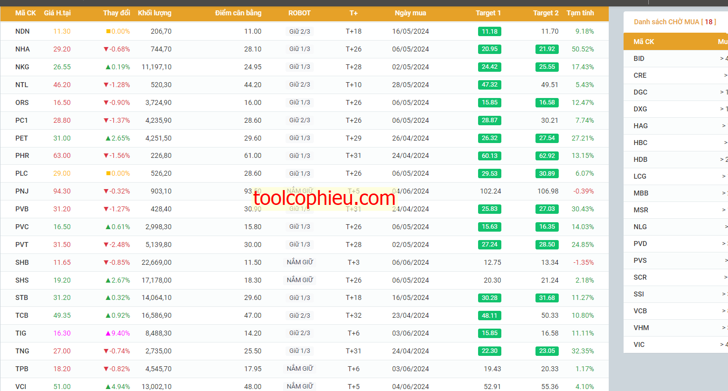Select the Điểm cân bằng column header
Image resolution: width=728 pixels, height=391 pixels.
(x=238, y=13)
